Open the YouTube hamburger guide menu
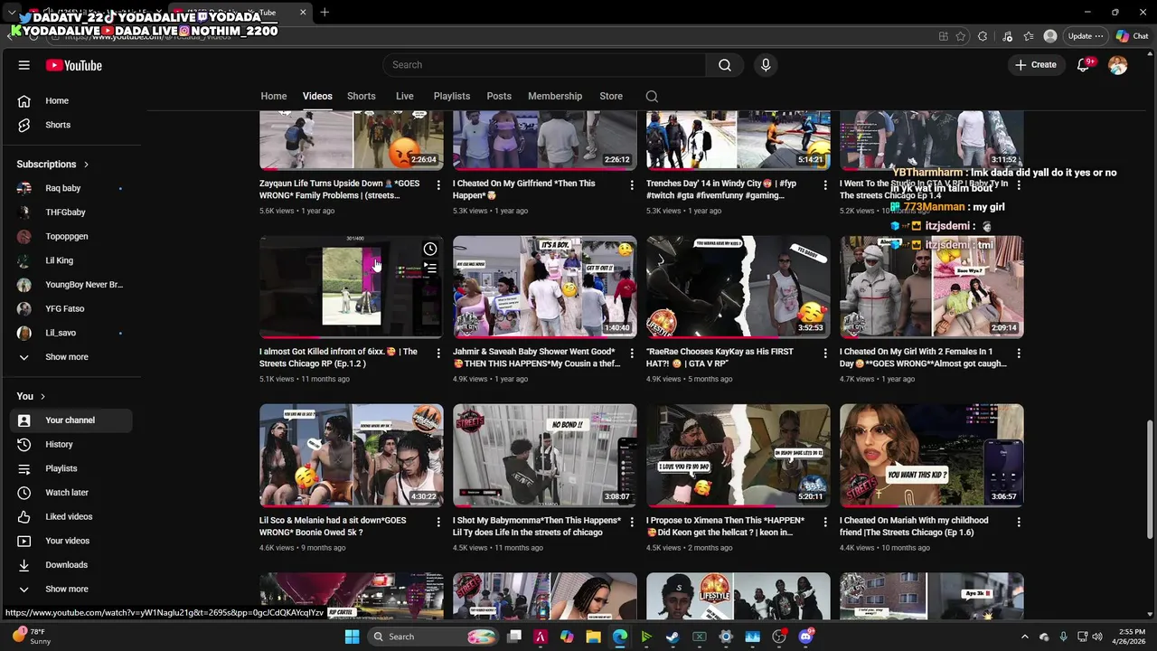Viewport: 1157px width, 651px height. (24, 65)
